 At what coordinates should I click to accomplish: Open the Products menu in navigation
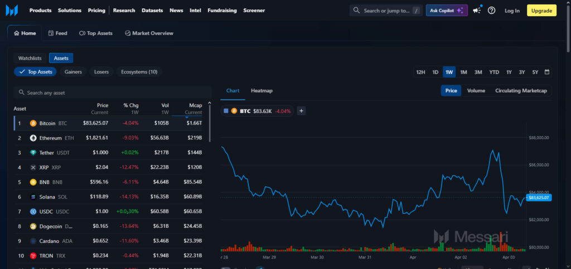tap(40, 10)
